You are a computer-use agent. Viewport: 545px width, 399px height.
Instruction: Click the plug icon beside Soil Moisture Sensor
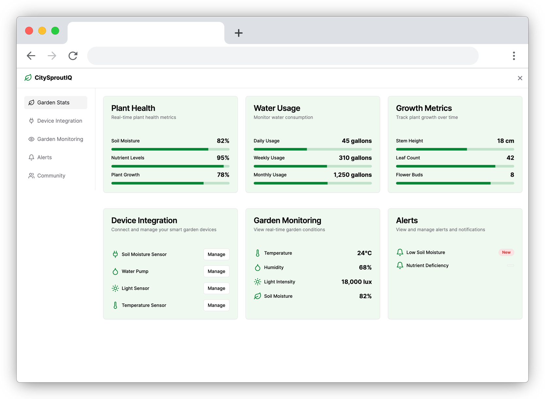point(115,254)
